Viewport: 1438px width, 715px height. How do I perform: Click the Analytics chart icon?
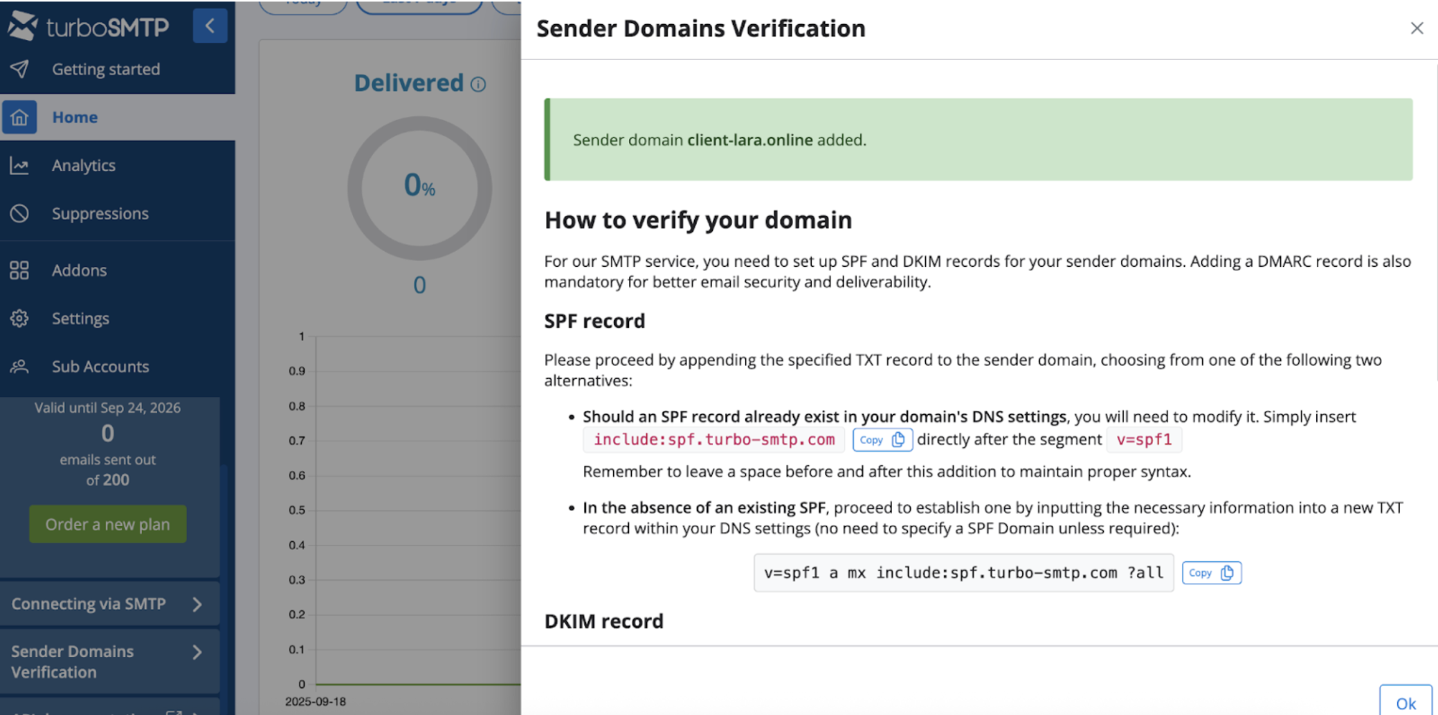tap(19, 166)
